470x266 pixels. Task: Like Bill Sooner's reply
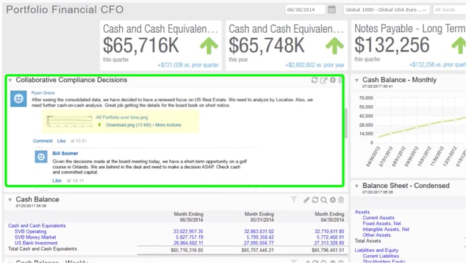tap(56, 180)
